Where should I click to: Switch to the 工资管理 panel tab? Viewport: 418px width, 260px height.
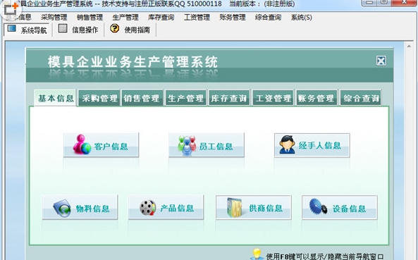point(273,99)
